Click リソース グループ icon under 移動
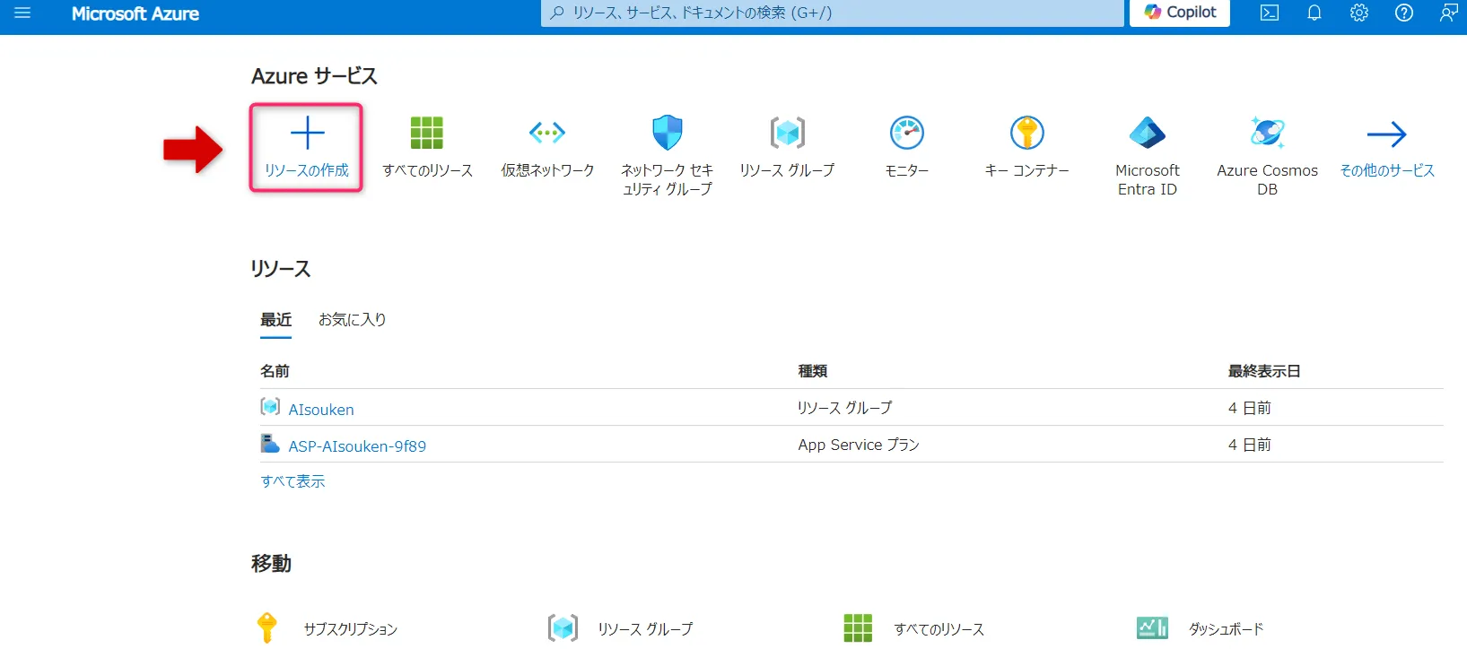This screenshot has width=1467, height=666. (x=563, y=628)
